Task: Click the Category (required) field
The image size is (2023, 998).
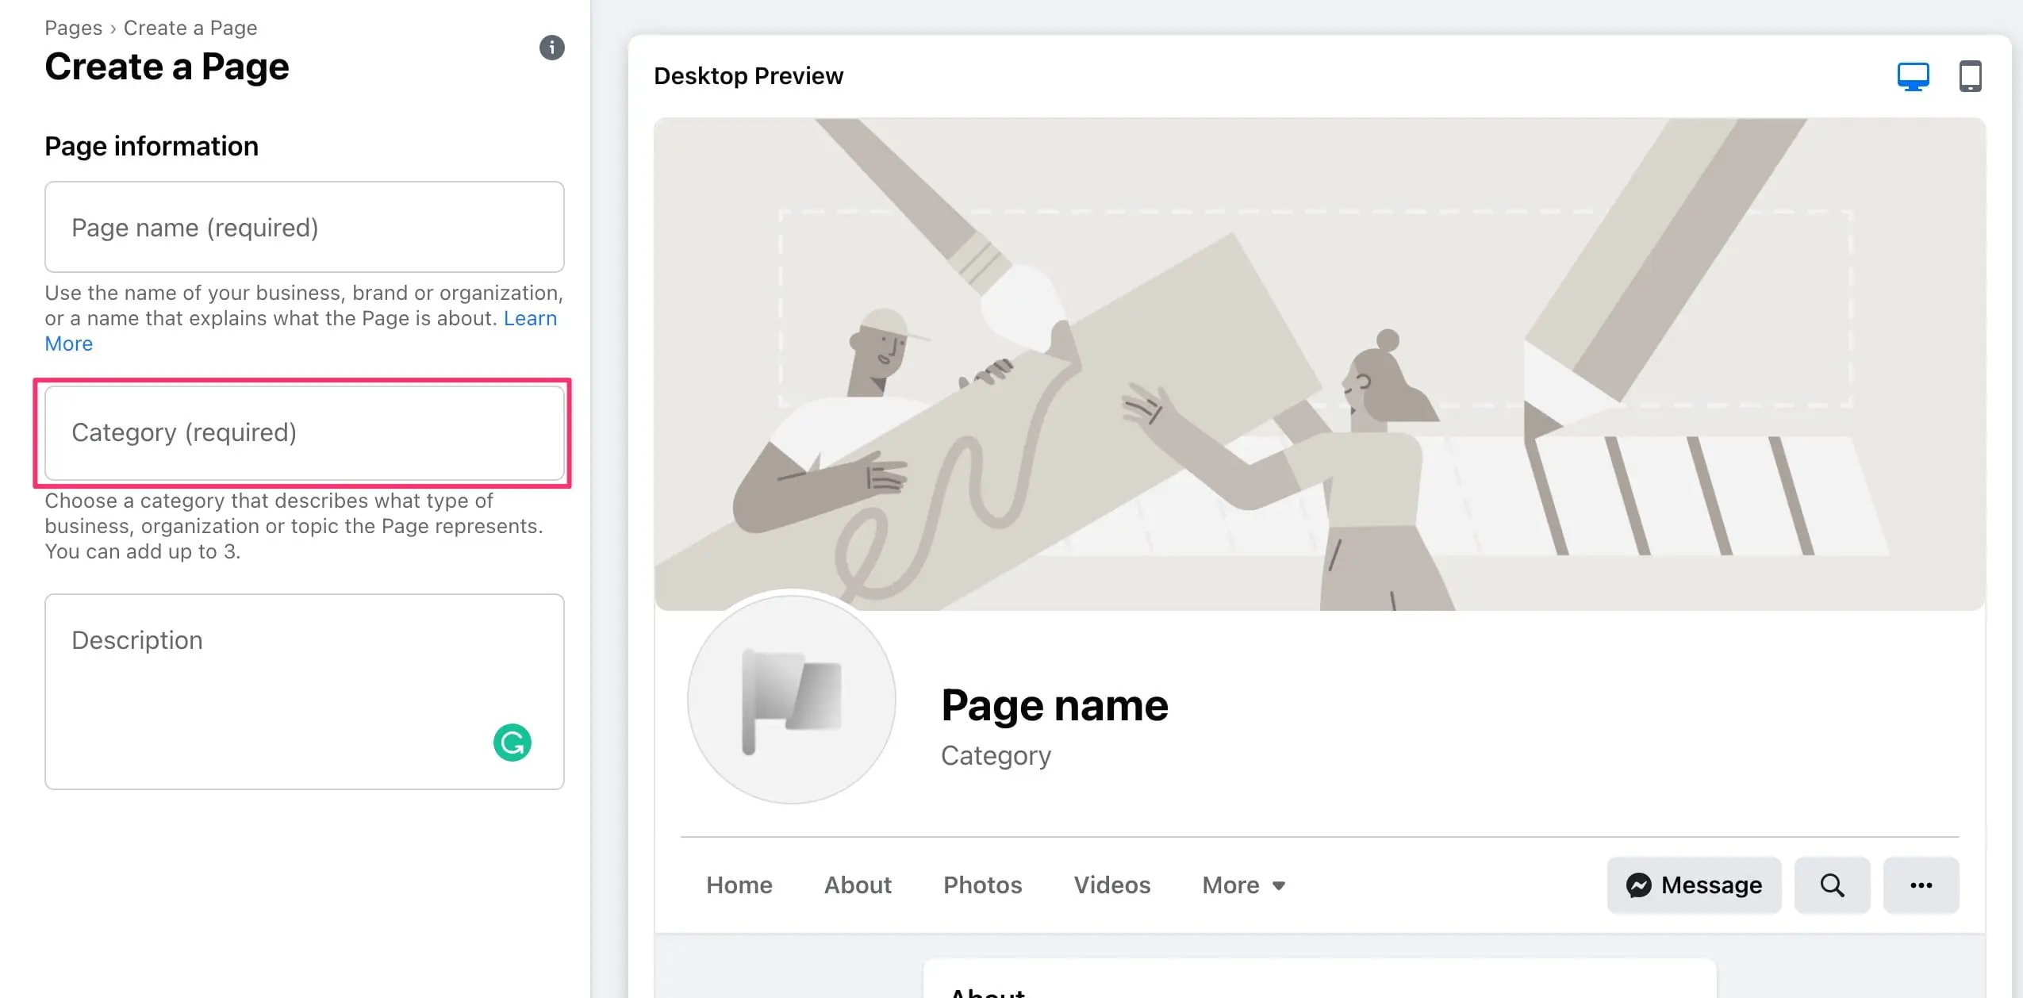Action: point(305,432)
